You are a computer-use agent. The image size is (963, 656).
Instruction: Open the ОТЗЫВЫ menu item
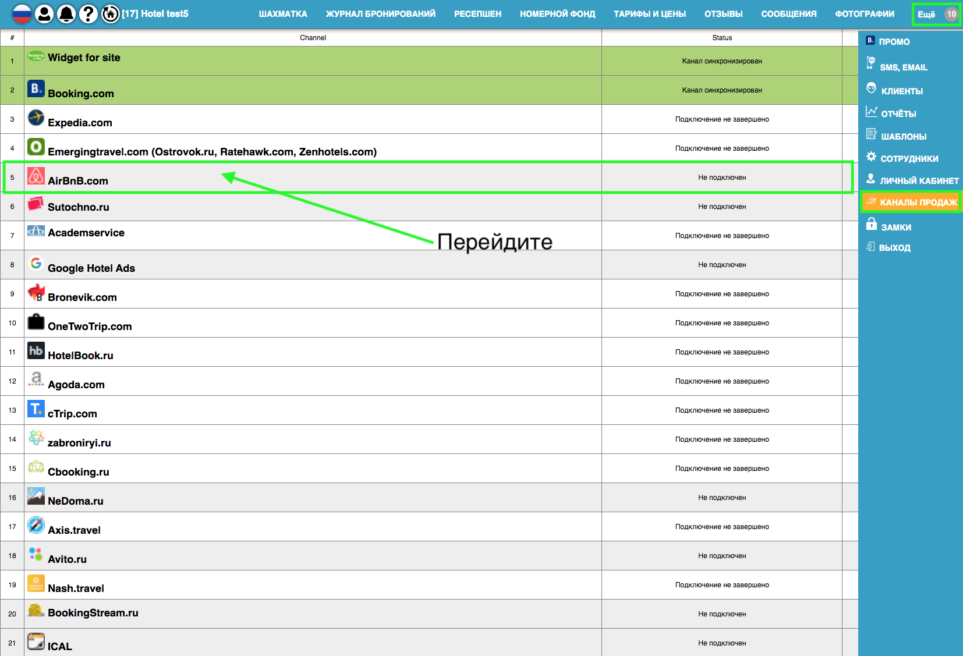point(724,14)
